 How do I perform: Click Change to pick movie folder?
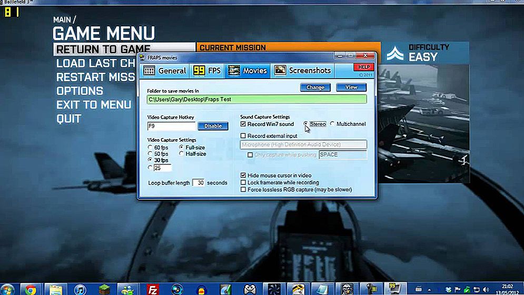[x=315, y=87]
